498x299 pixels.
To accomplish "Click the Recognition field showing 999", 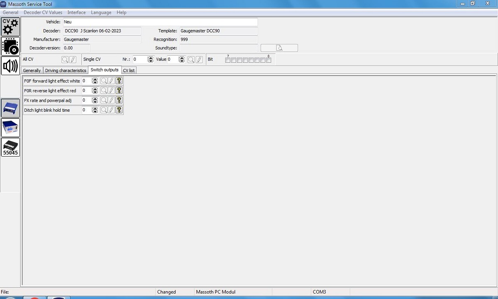I will [x=218, y=39].
